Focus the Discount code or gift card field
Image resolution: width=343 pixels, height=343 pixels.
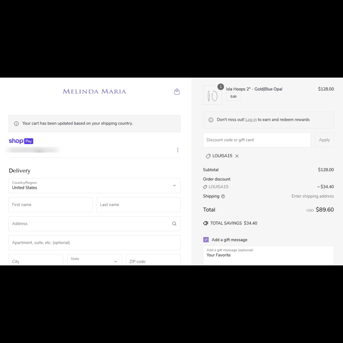(256, 140)
